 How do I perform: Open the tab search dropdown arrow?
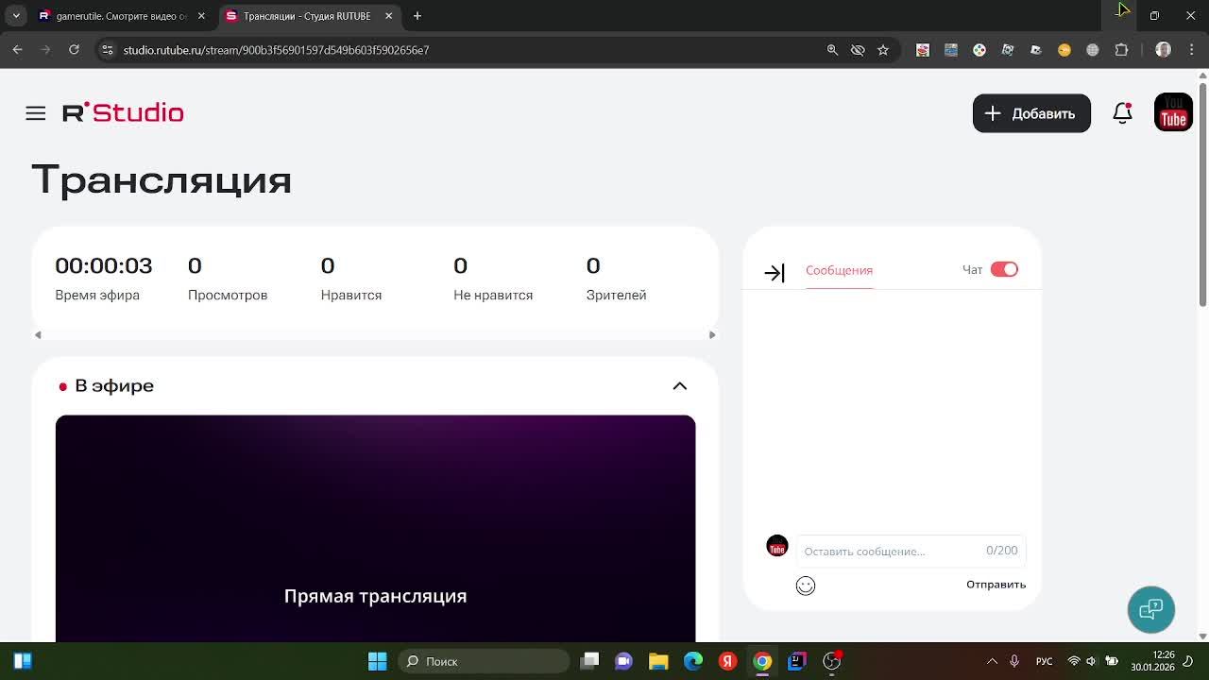16,16
